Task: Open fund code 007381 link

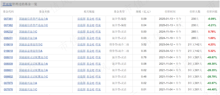Action: (x=8, y=19)
